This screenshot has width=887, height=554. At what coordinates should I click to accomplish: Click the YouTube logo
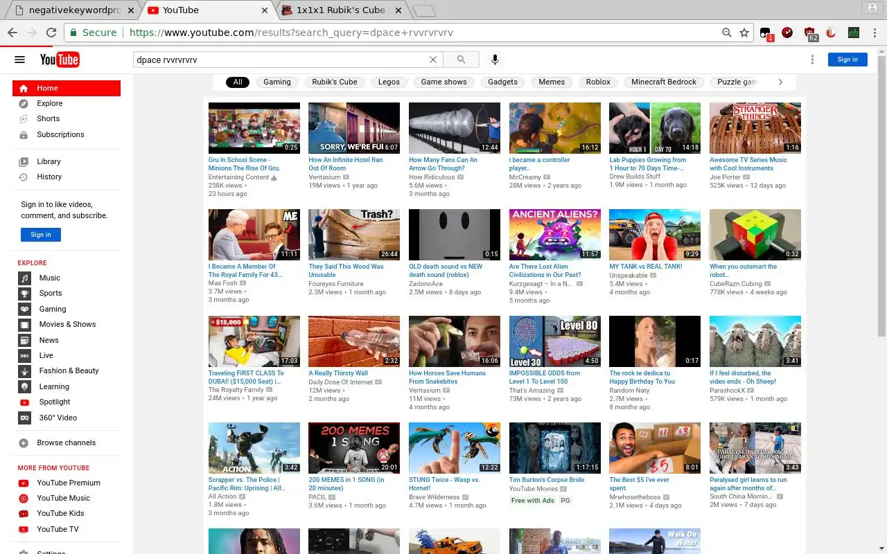(60, 60)
